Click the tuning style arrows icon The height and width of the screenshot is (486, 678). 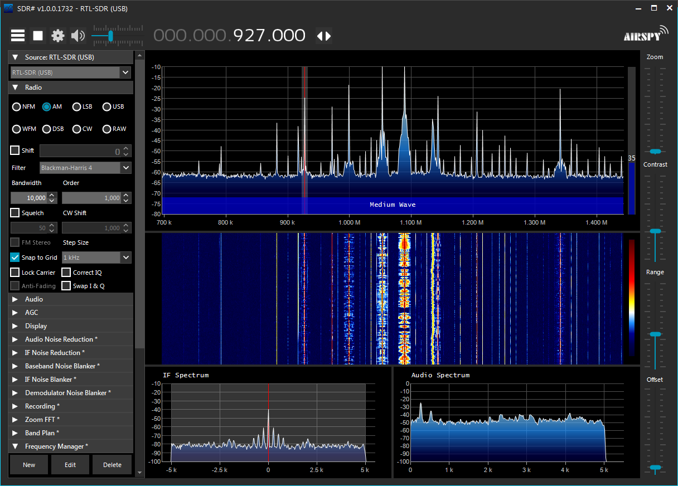coord(324,36)
